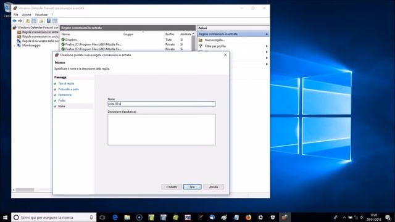The image size is (395, 222).
Task: Click the Forward arrow in the firewall toolbar
Action: click(x=20, y=21)
